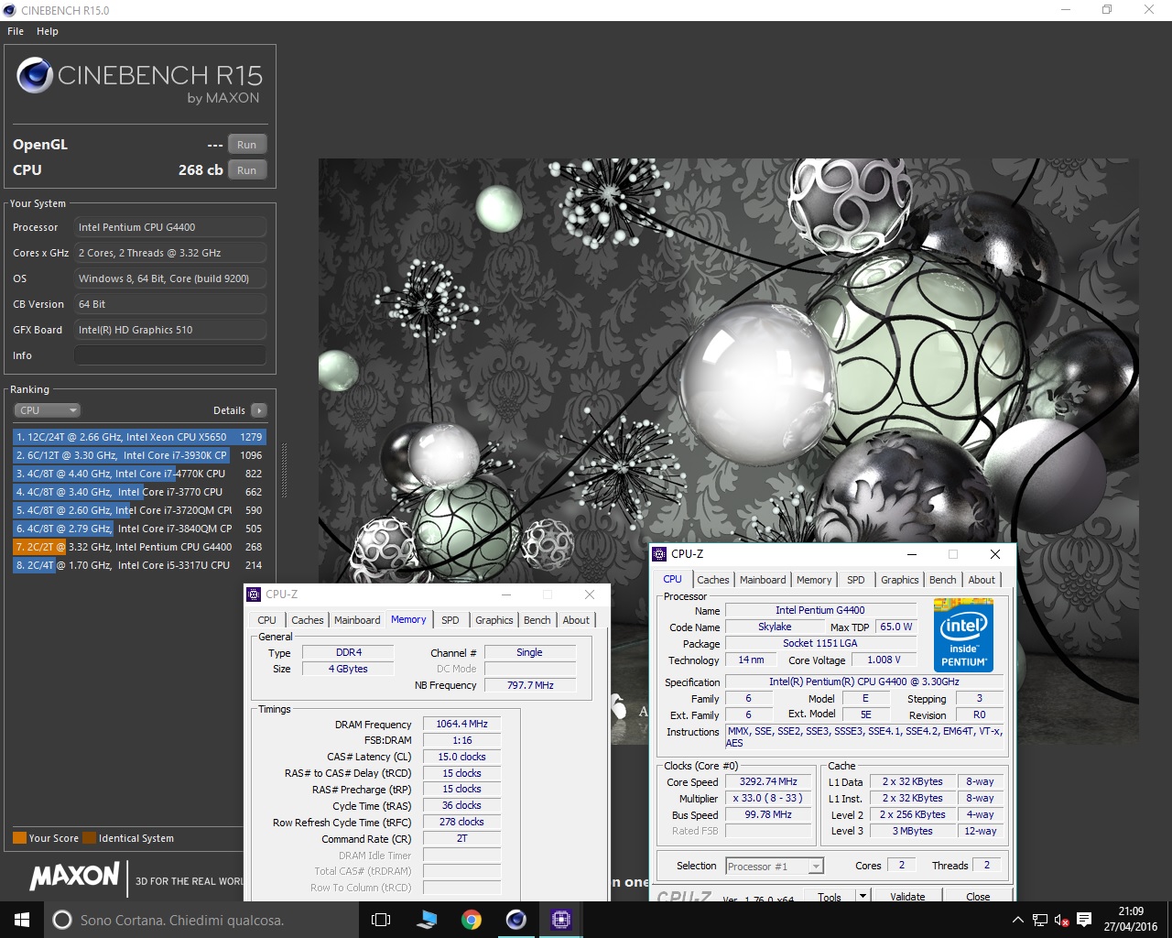
Task: Switch to SPD tab in front CPU-Z
Action: (856, 580)
